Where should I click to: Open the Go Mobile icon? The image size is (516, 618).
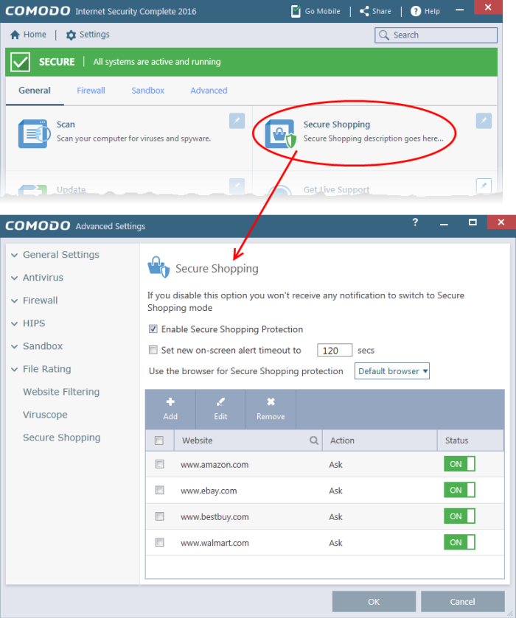tap(296, 11)
